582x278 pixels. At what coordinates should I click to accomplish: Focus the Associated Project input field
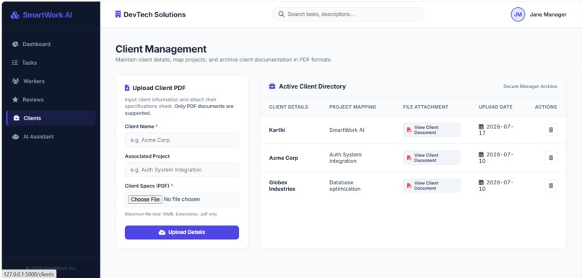pyautogui.click(x=182, y=169)
